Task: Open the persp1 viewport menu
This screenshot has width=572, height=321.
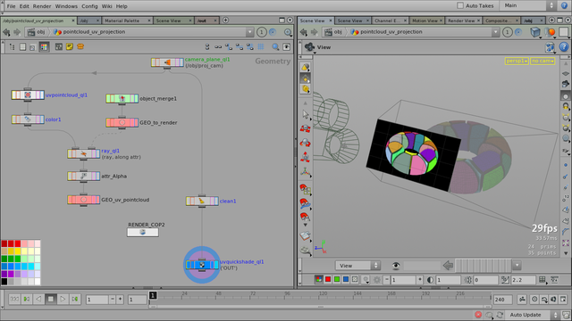Action: tap(517, 62)
